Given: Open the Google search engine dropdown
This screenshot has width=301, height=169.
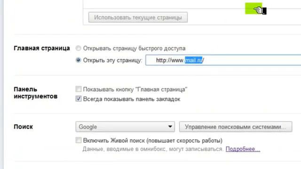Looking at the screenshot, I should (125, 127).
